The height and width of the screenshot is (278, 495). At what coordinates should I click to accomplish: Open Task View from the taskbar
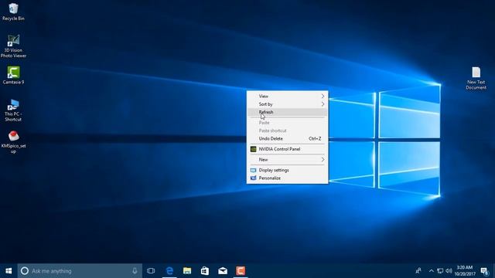coord(151,271)
